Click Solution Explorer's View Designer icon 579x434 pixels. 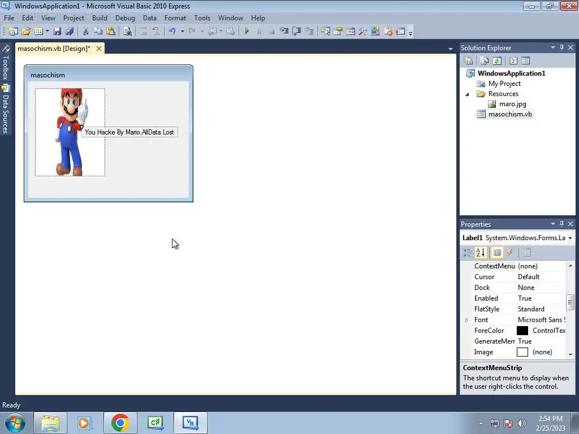[x=525, y=60]
